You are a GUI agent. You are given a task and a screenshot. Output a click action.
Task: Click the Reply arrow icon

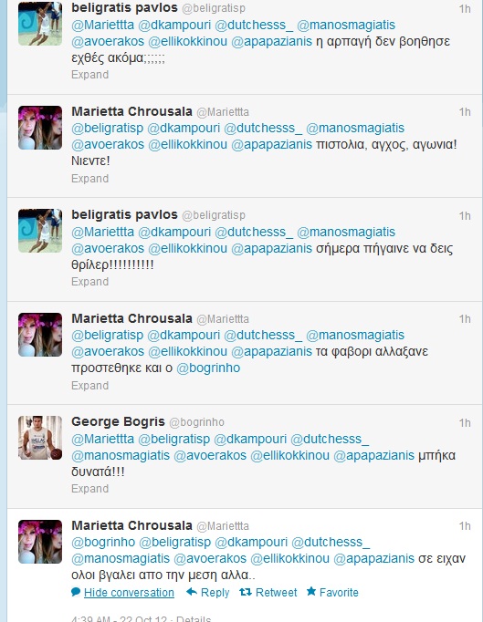coord(192,592)
